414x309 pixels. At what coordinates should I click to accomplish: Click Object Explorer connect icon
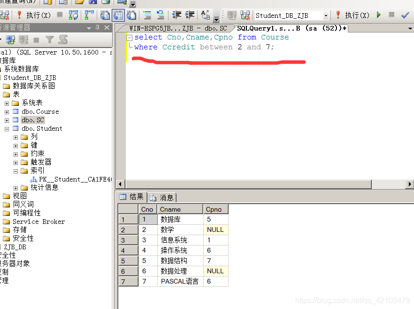[10, 40]
